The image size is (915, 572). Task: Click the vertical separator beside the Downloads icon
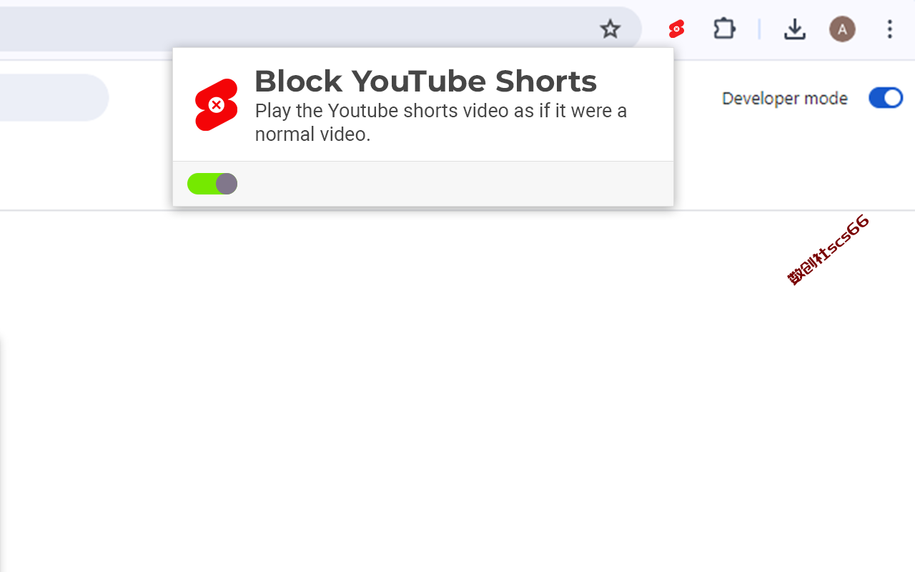[x=759, y=29]
